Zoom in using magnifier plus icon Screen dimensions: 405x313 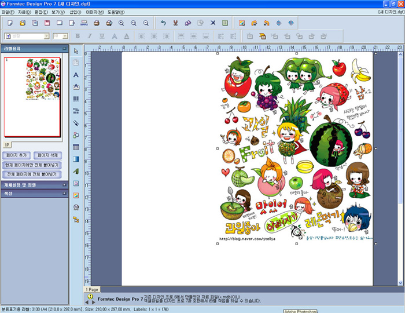click(x=121, y=23)
